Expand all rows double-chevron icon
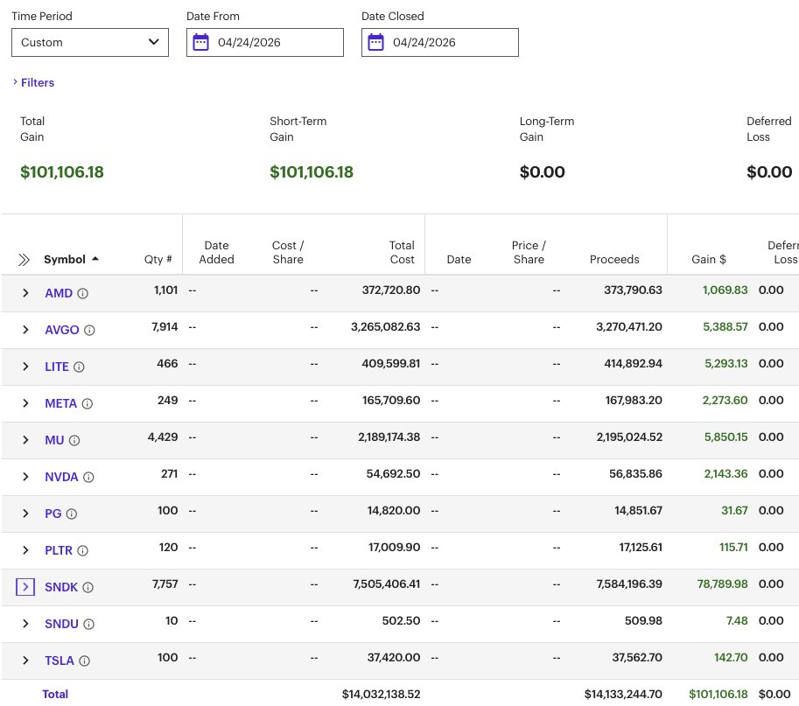 24,260
